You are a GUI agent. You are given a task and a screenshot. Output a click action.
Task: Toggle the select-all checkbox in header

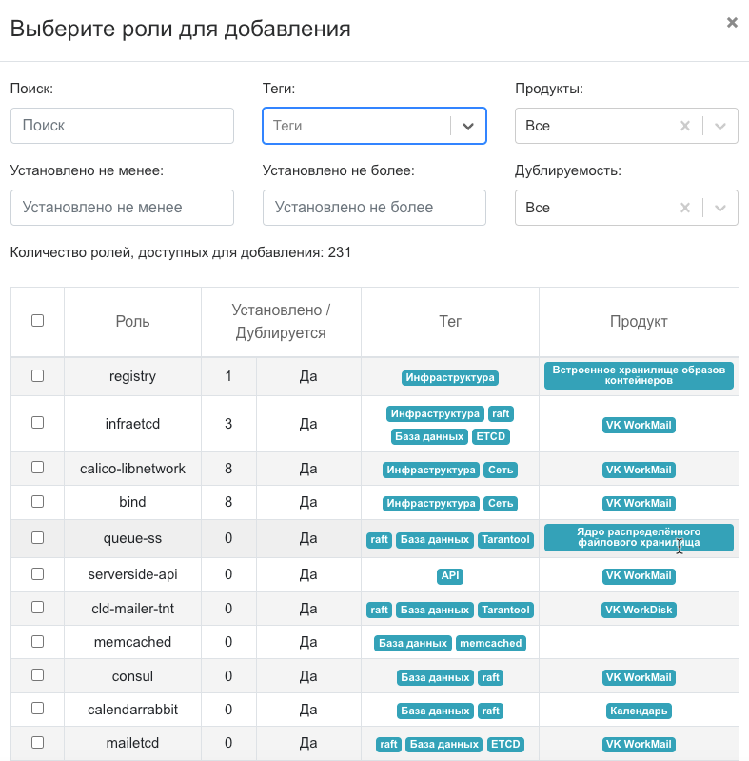tap(37, 321)
